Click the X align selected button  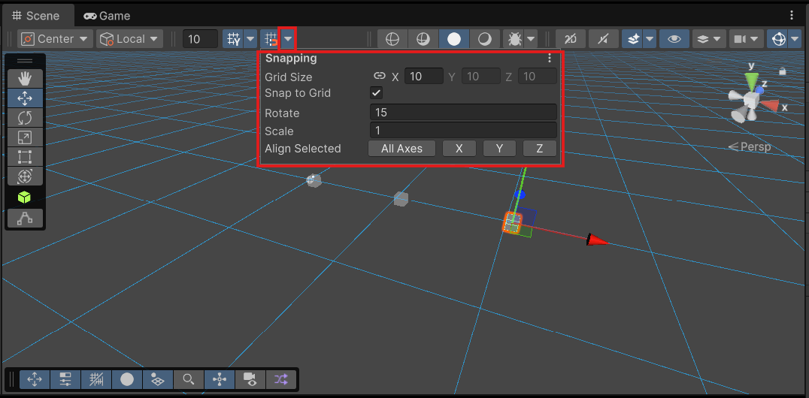click(x=459, y=149)
